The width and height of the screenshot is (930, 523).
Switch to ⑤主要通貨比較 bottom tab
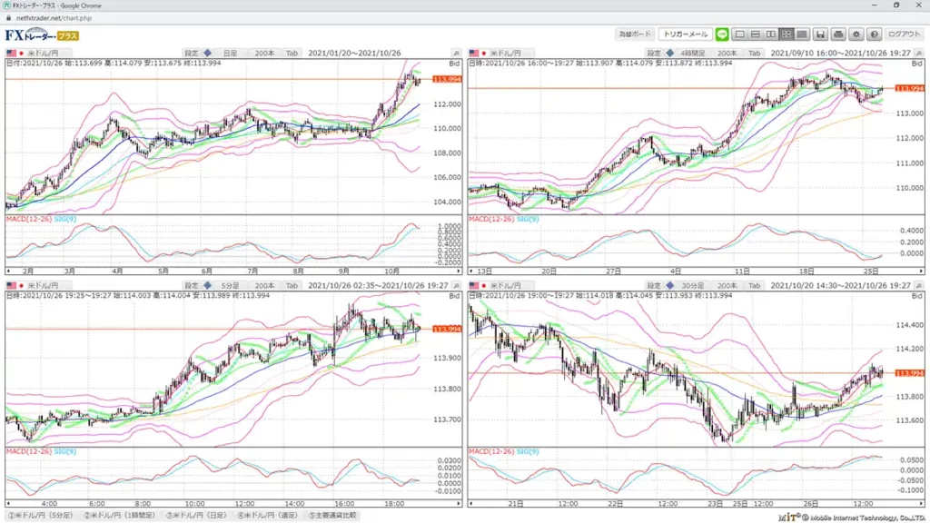pyautogui.click(x=332, y=516)
